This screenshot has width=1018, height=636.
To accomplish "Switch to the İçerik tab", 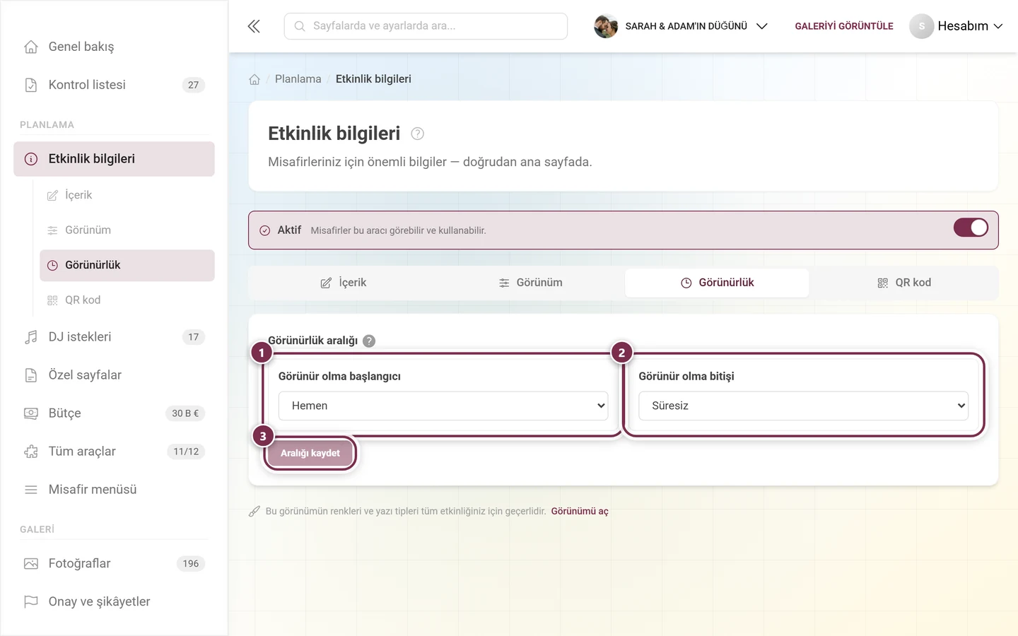I will coord(343,283).
